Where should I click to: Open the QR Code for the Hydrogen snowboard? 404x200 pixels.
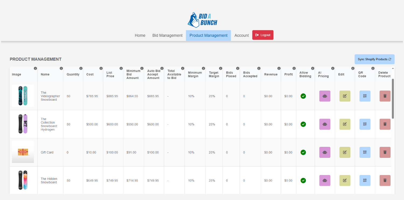click(365, 124)
